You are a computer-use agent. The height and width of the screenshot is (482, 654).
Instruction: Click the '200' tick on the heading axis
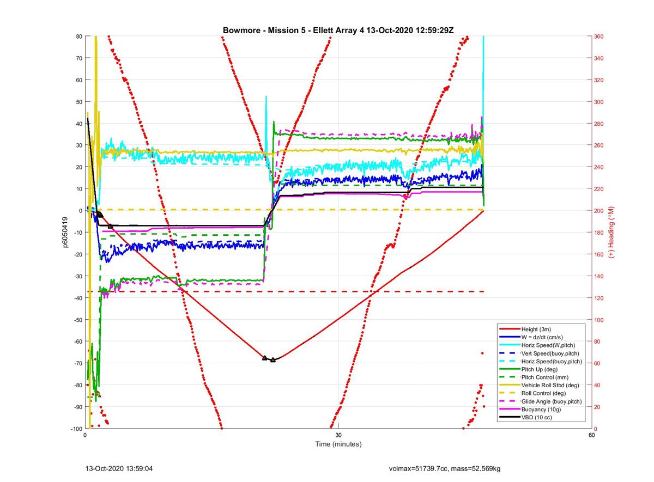pos(599,211)
